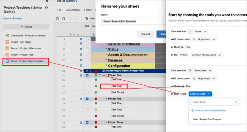Click the red health dot on row 41
The width and height of the screenshot is (247, 132).
(96, 116)
